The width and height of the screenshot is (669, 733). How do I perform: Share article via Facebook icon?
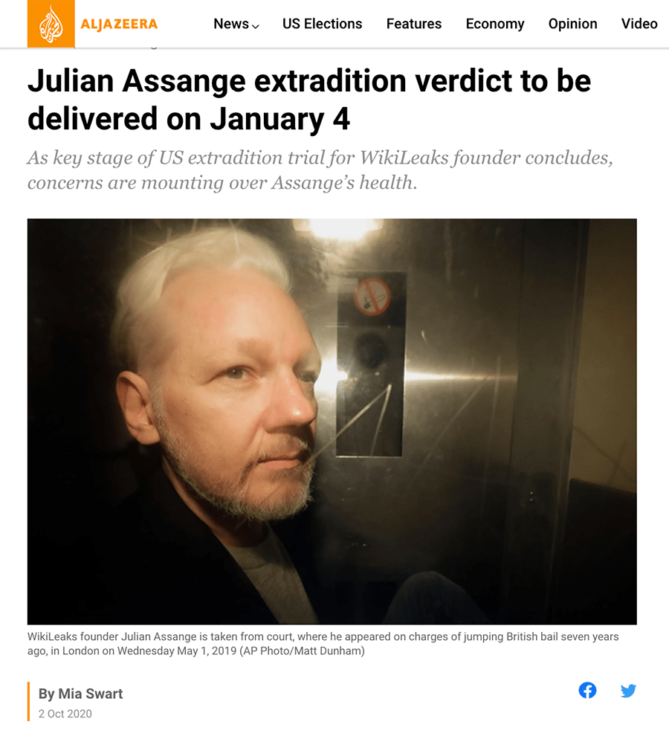[587, 690]
